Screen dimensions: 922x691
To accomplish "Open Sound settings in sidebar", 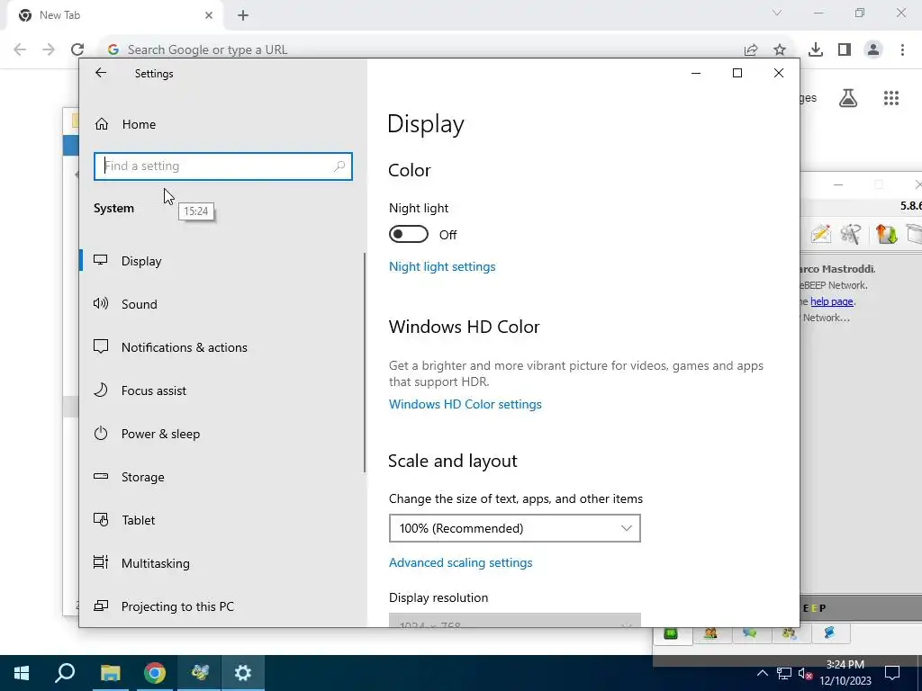I will (222, 304).
